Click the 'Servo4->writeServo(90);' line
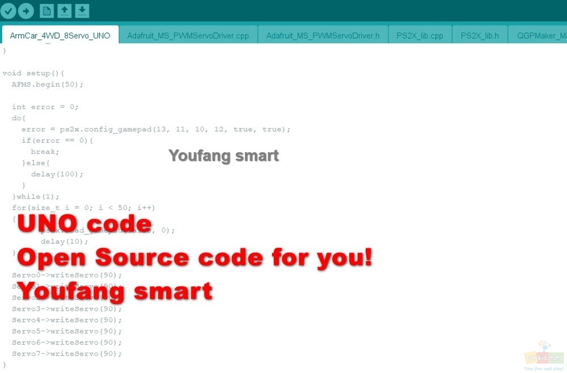 tap(67, 320)
